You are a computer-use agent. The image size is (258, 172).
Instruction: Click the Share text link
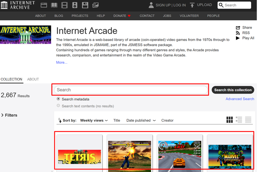(247, 28)
